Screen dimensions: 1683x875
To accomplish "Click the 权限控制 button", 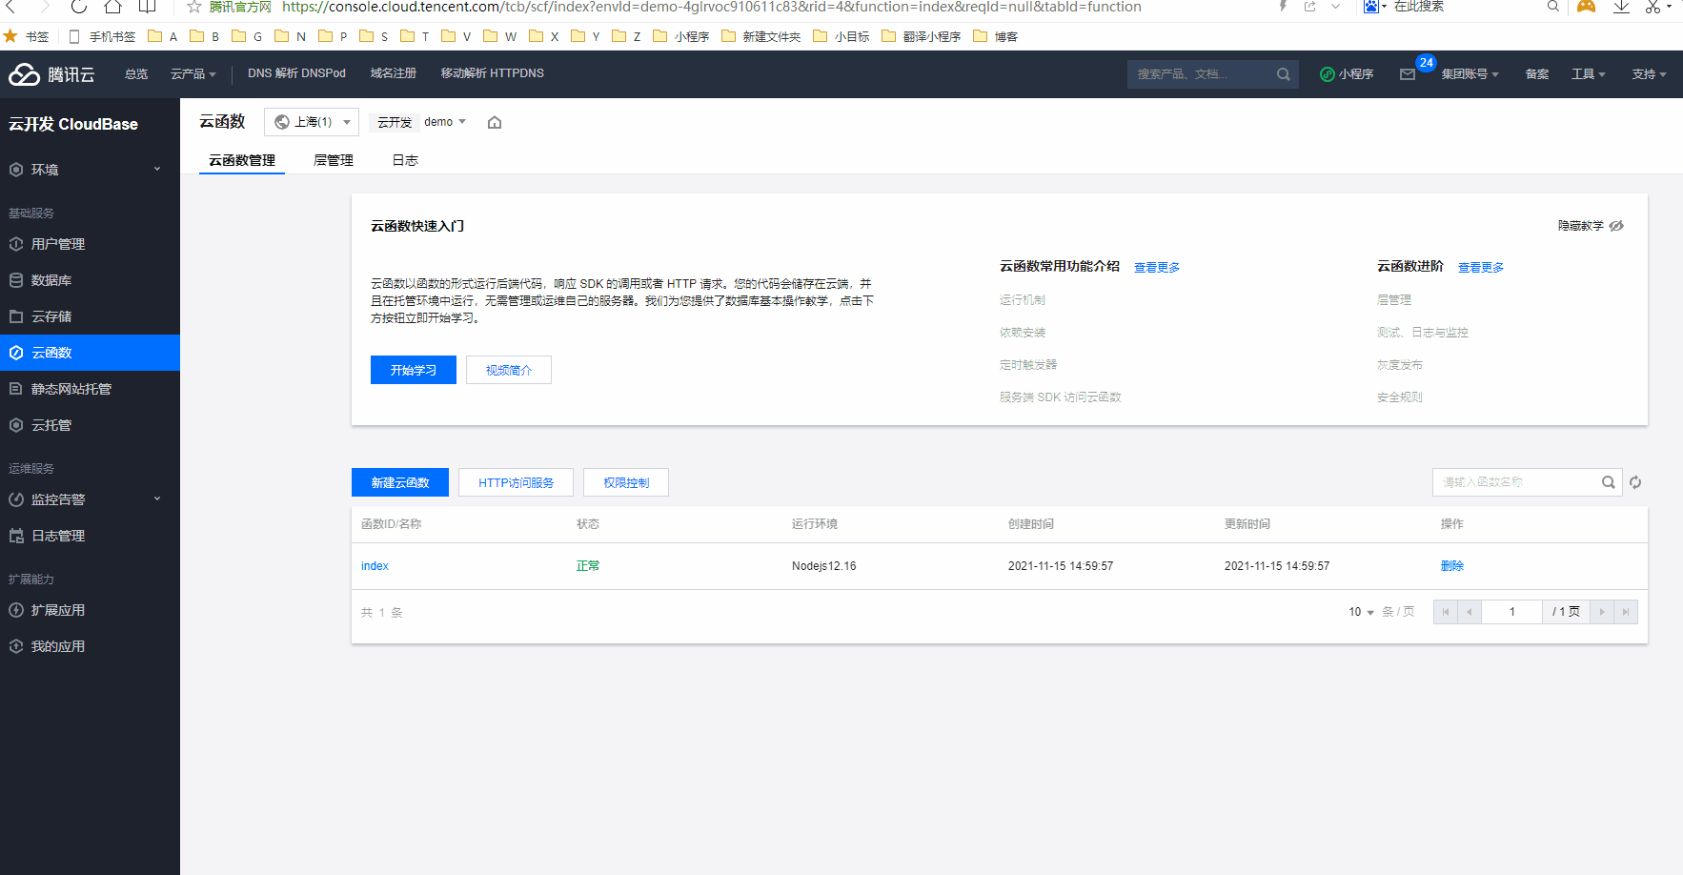I will pyautogui.click(x=626, y=482).
